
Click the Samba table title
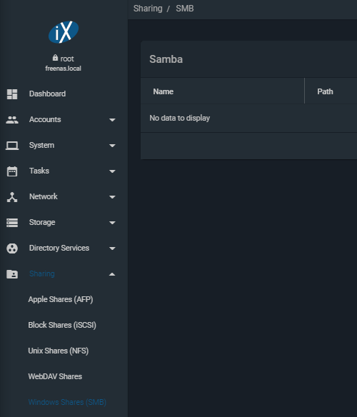[x=166, y=59]
